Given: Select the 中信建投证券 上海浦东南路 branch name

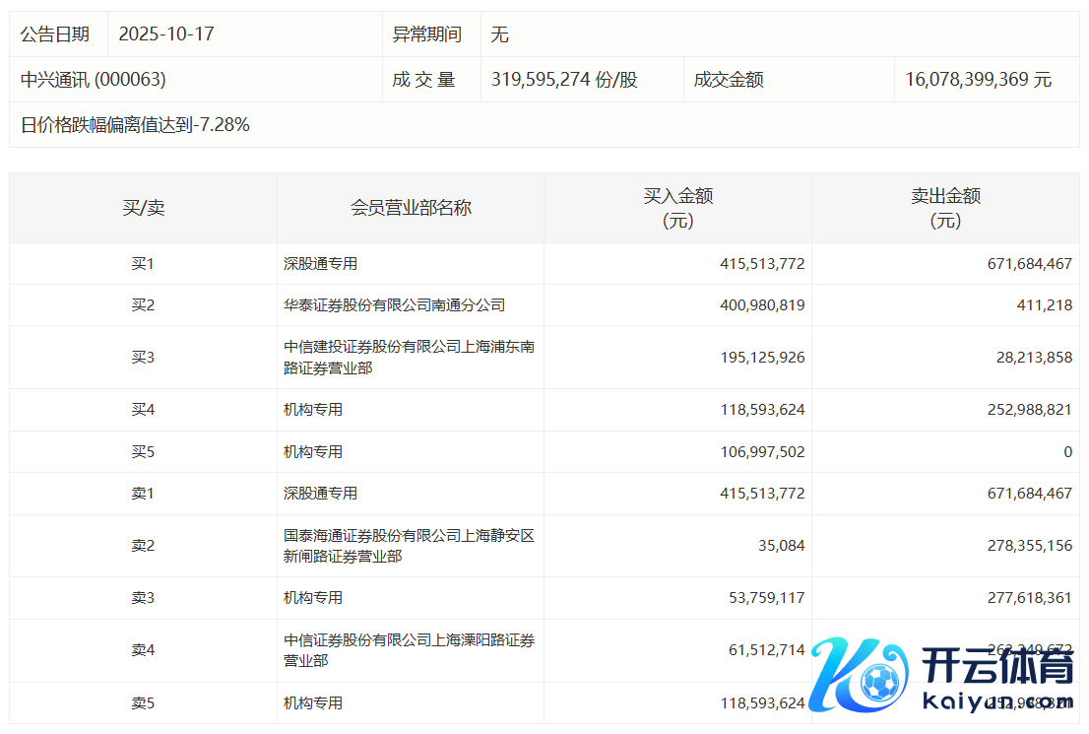Looking at the screenshot, I should tap(409, 357).
